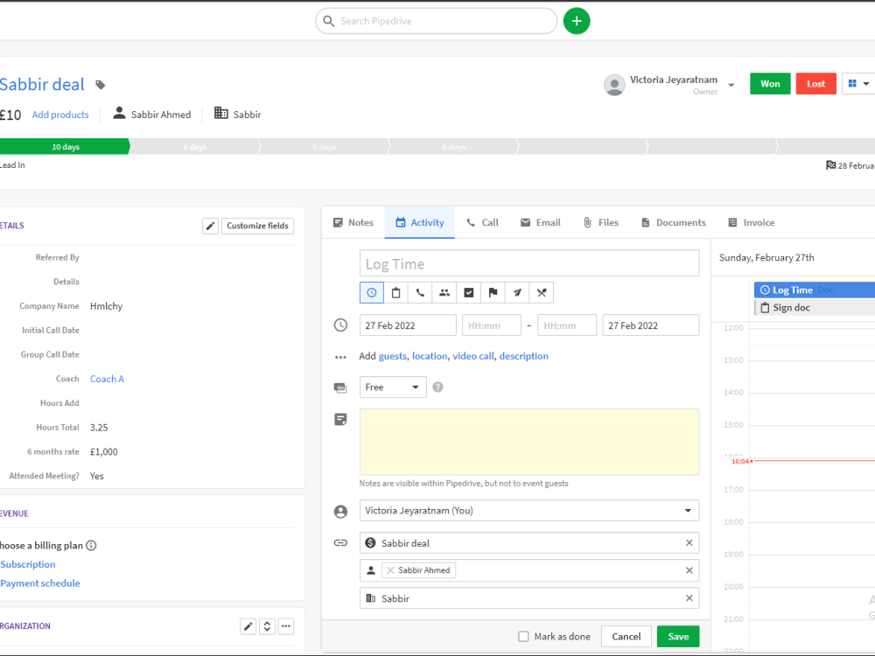This screenshot has height=656, width=875.
Task: Click the billing plan info icon
Action: click(92, 546)
